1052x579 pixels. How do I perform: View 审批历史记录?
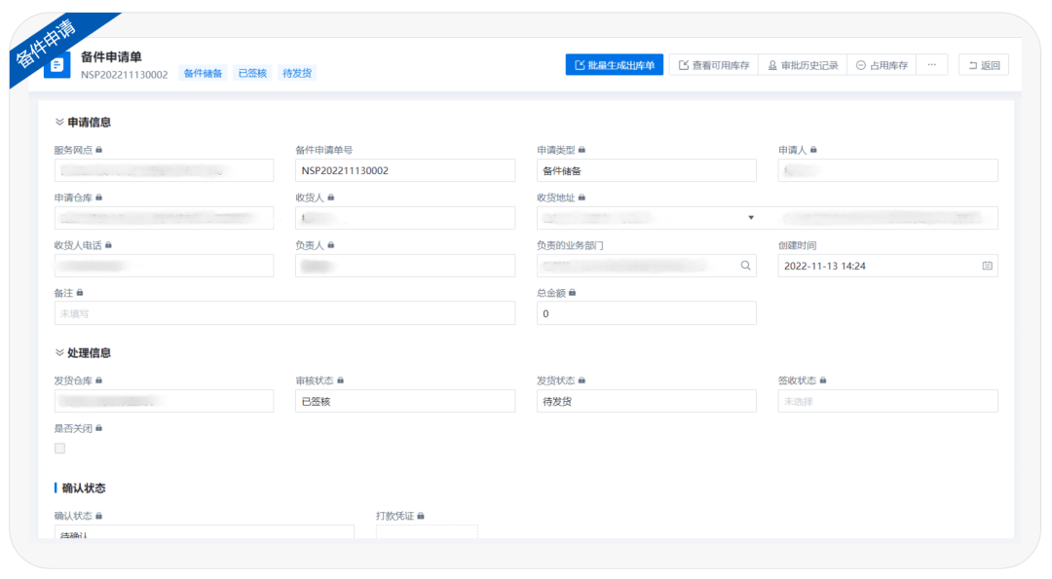803,65
